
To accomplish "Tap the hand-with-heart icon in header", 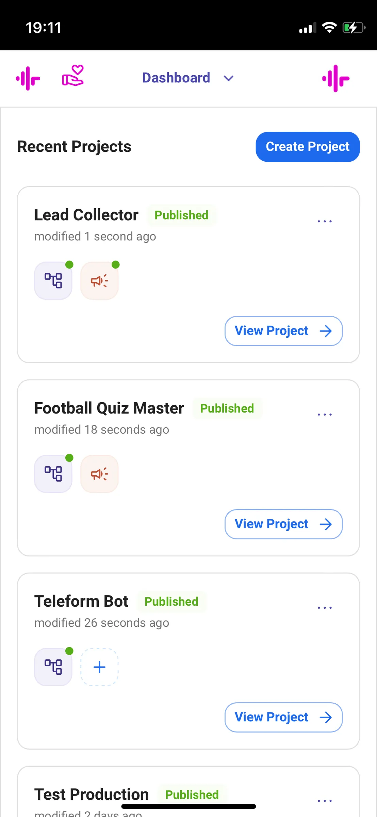I will pyautogui.click(x=73, y=76).
